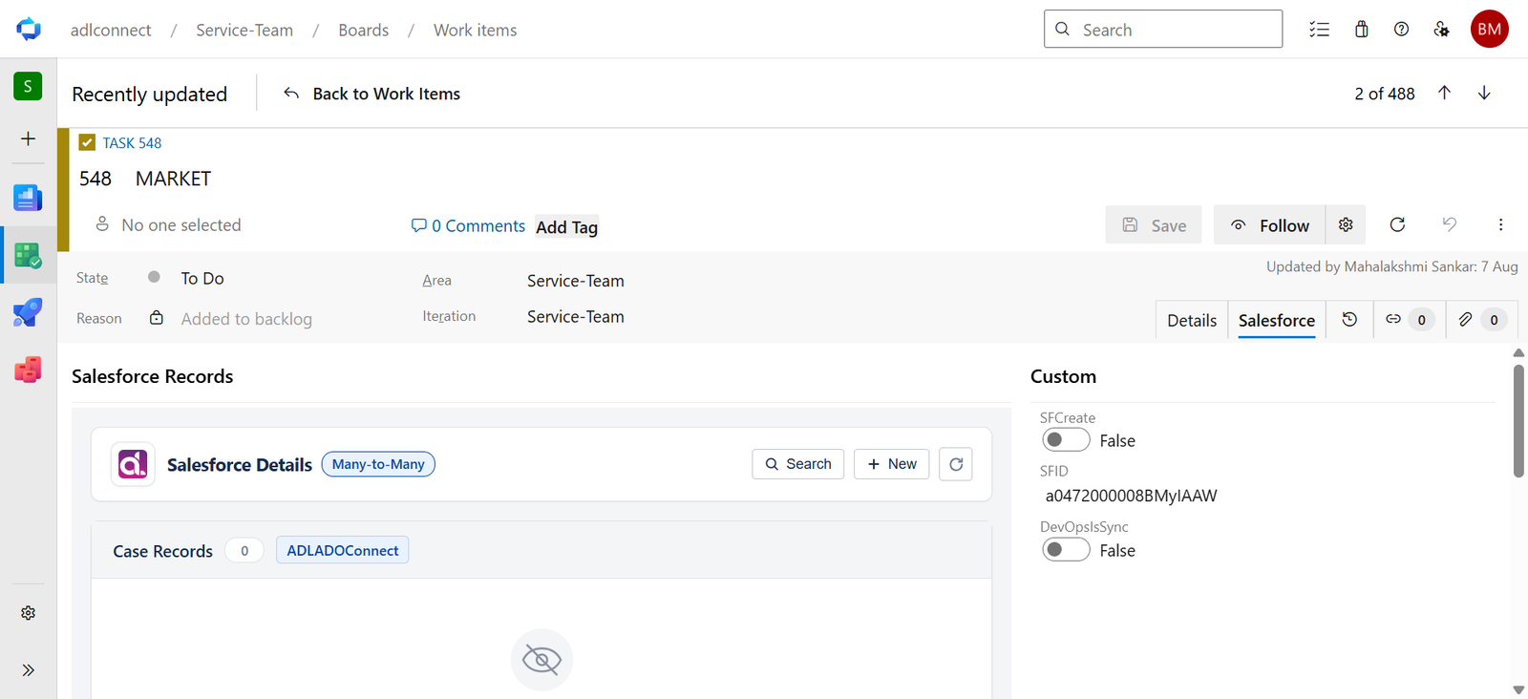Click the Follow button

click(x=1269, y=224)
